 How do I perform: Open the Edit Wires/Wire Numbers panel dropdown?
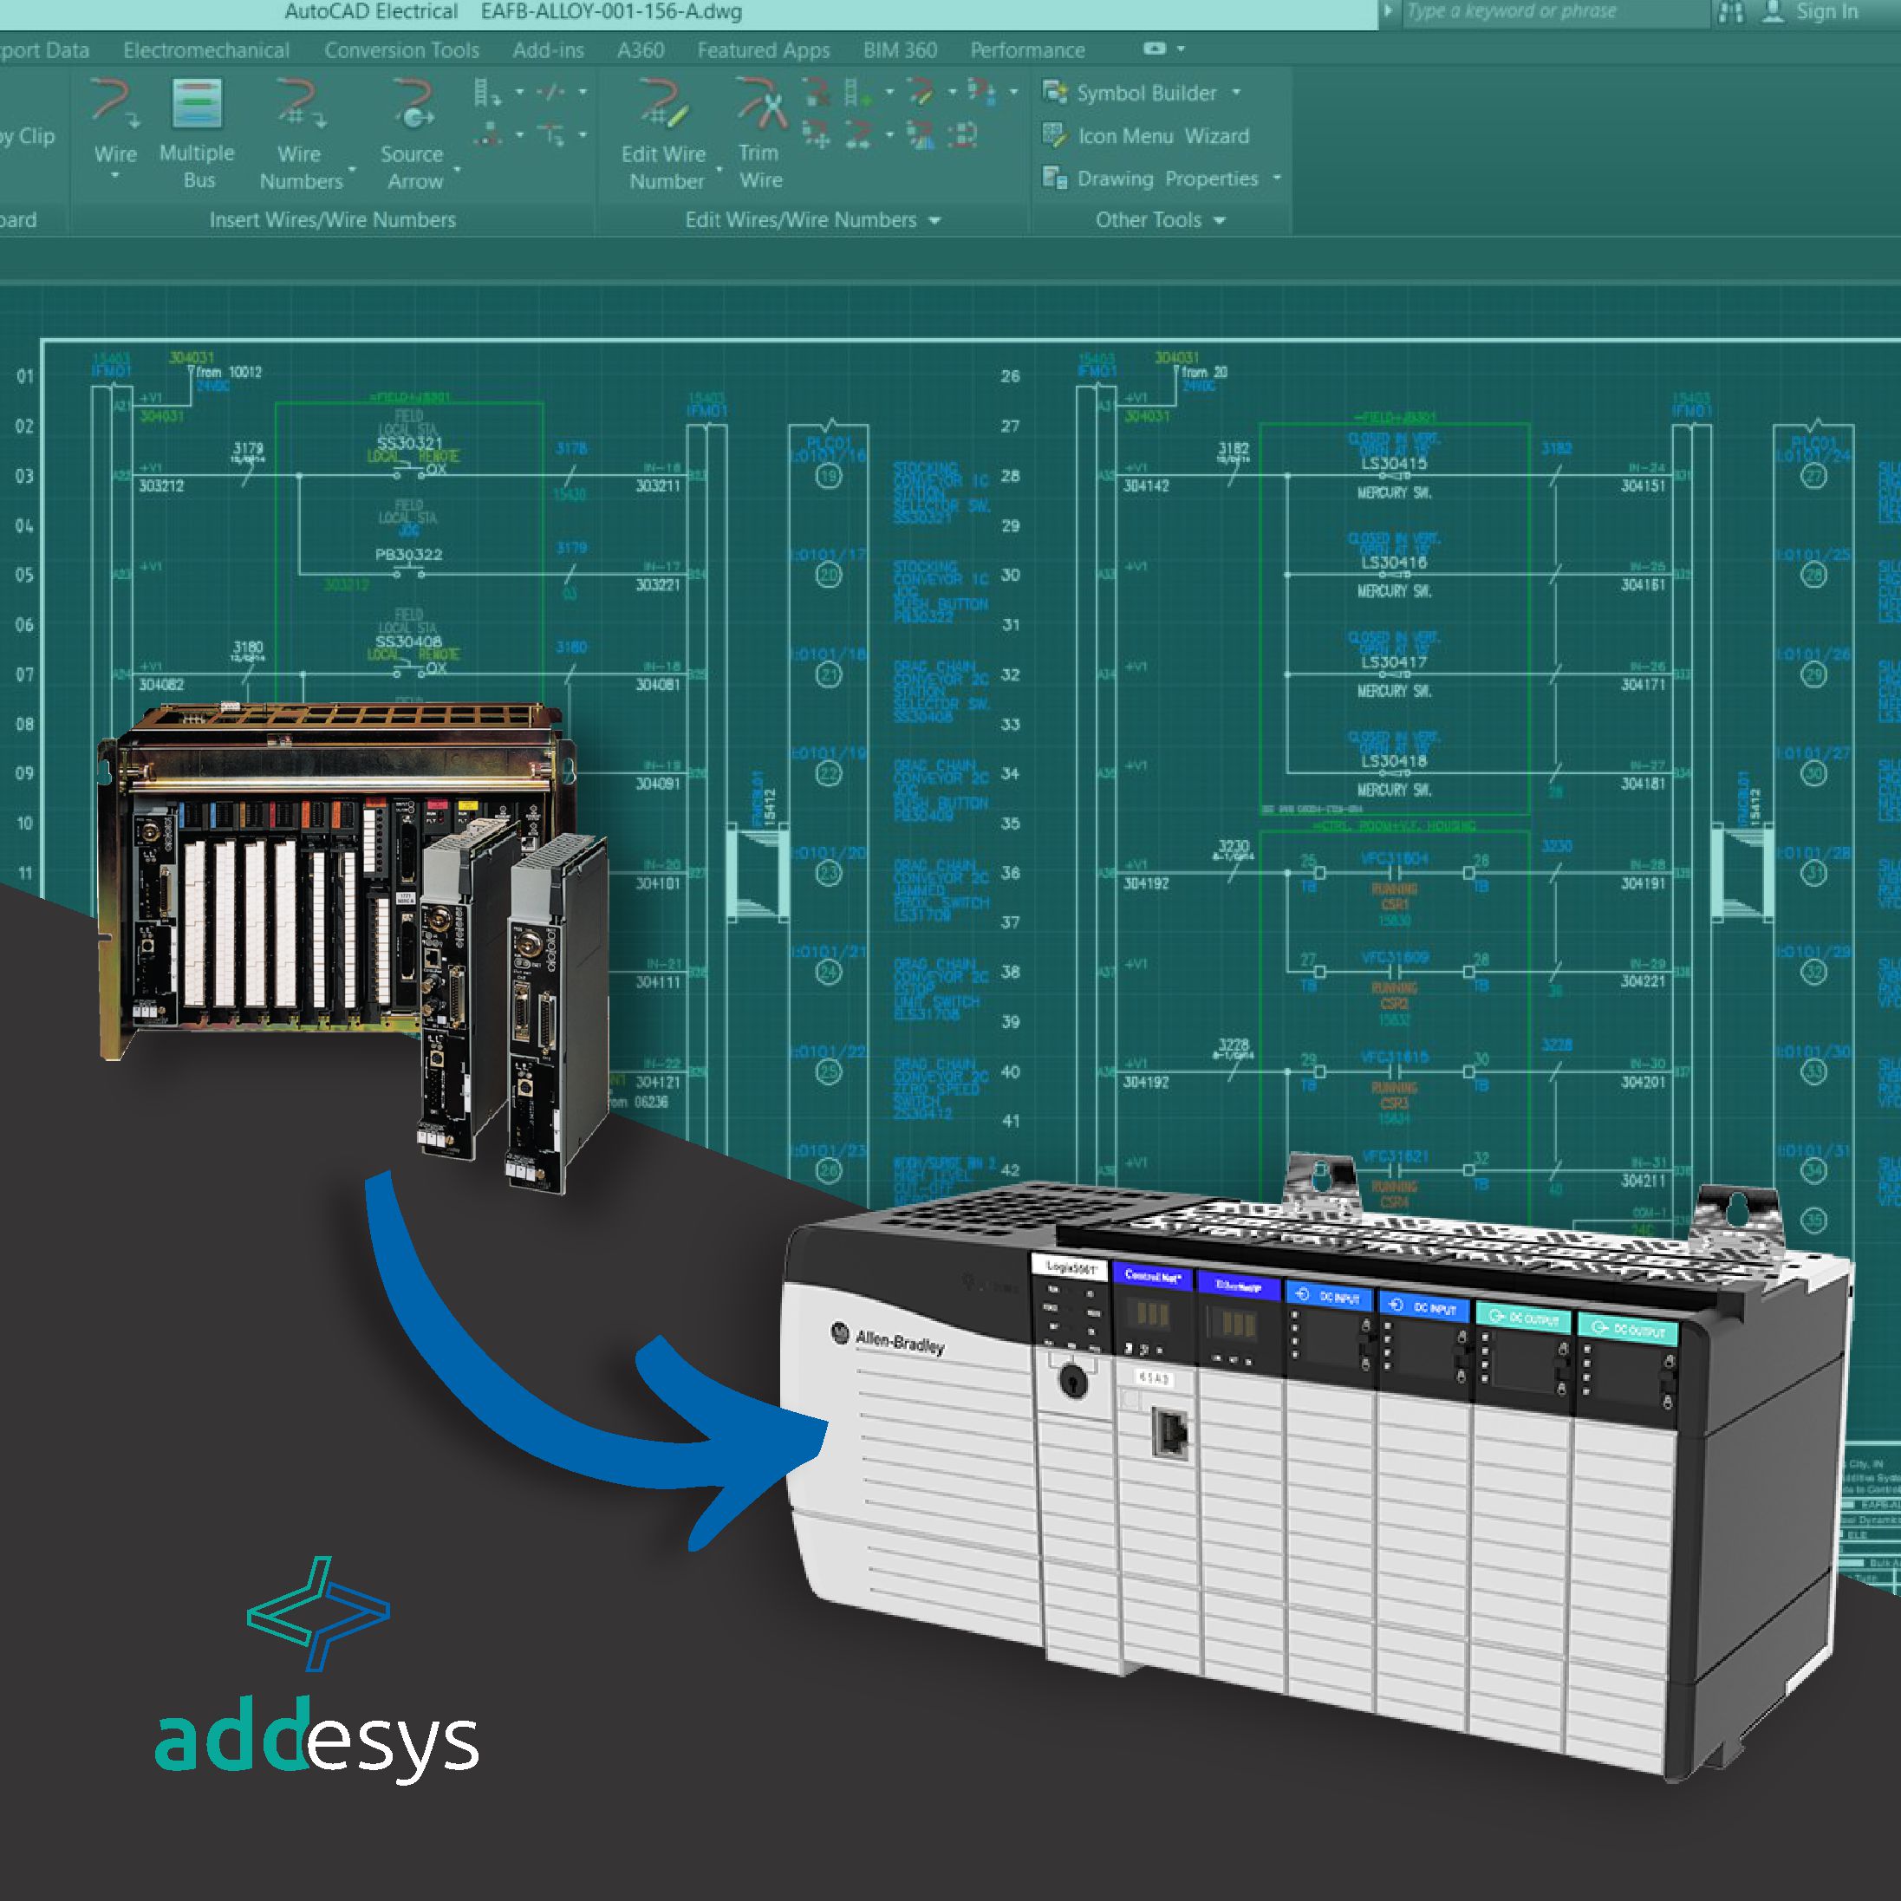pyautogui.click(x=933, y=219)
